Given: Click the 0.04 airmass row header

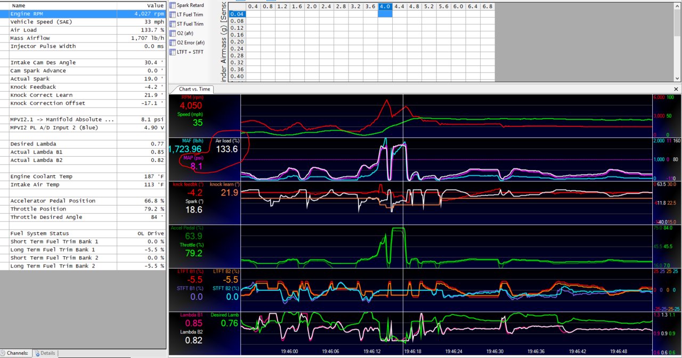Looking at the screenshot, I should pos(238,14).
